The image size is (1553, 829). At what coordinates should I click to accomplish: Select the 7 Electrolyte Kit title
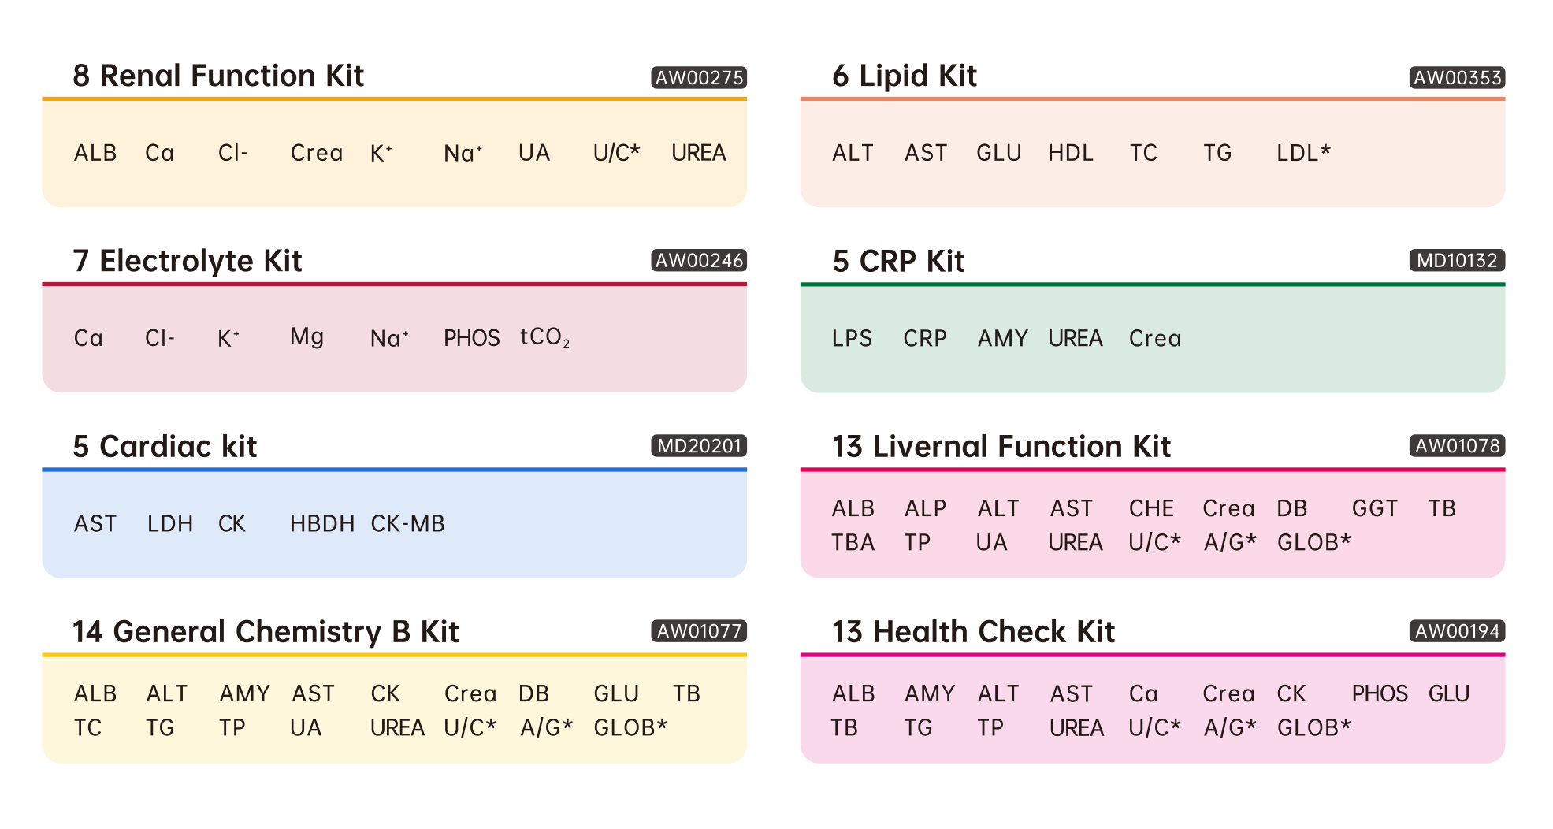point(188,261)
